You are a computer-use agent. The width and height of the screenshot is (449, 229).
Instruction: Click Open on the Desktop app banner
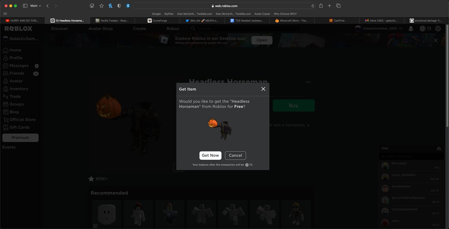click(262, 40)
